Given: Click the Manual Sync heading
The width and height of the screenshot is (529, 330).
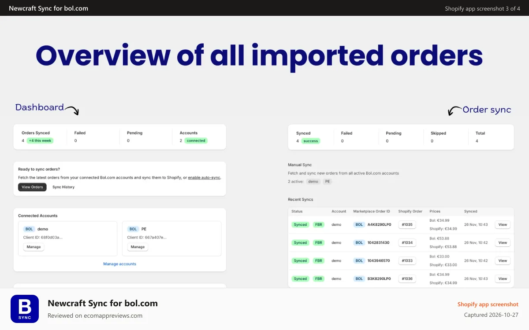Looking at the screenshot, I should point(300,165).
